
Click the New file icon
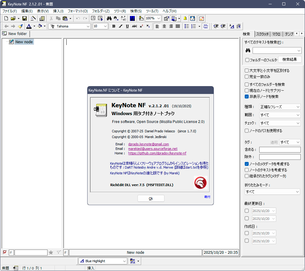(x=6, y=18)
